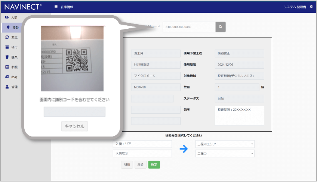The image size is (317, 182).
Task: Click the empty code field in scan popup
Action: (75, 112)
